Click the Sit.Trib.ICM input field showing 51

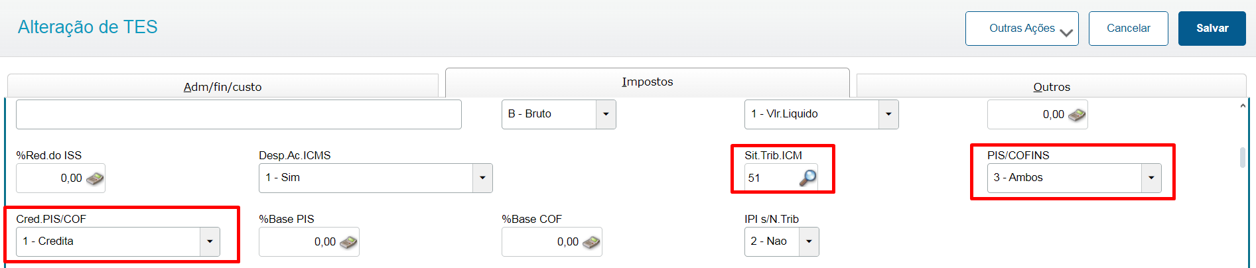tap(771, 178)
